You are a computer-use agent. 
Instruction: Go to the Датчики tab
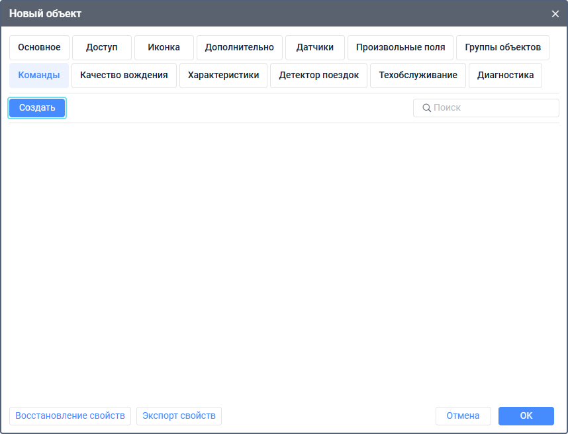pyautogui.click(x=315, y=48)
